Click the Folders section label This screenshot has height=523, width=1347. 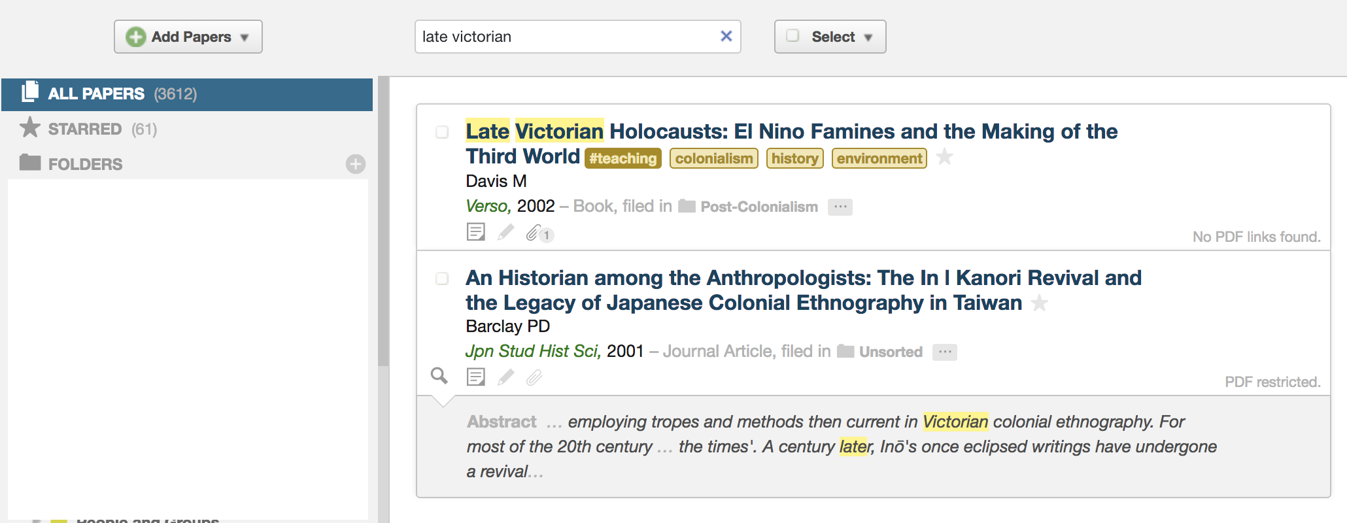click(85, 164)
